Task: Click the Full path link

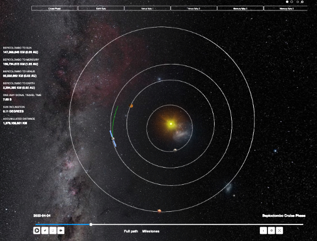Action: pos(131,231)
